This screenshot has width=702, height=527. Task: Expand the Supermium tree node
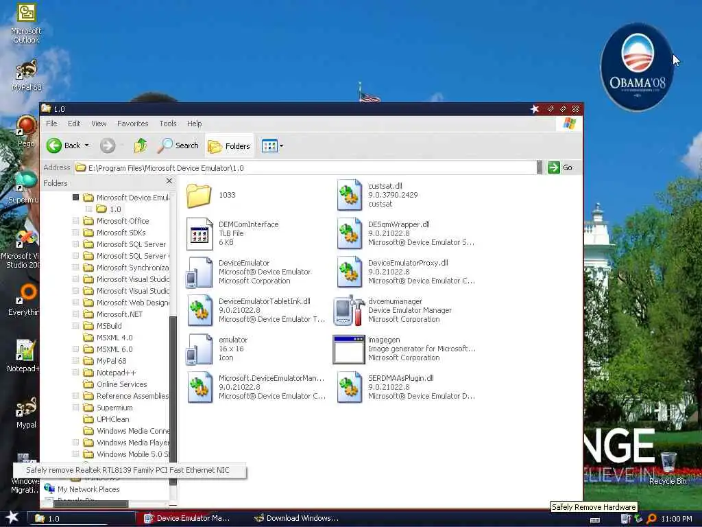pos(75,408)
